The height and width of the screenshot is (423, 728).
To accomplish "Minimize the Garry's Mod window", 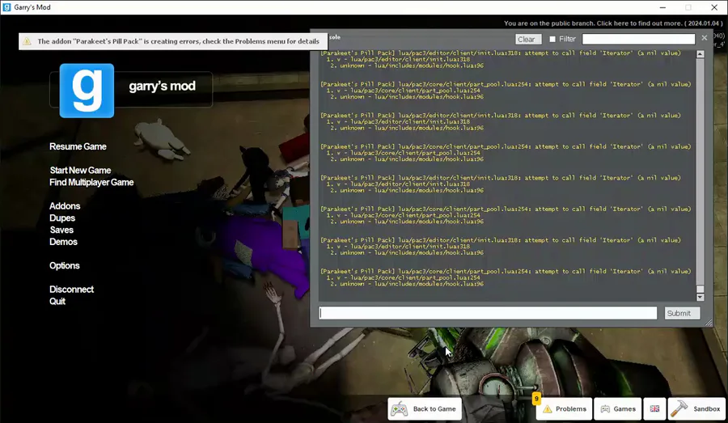I will (662, 7).
